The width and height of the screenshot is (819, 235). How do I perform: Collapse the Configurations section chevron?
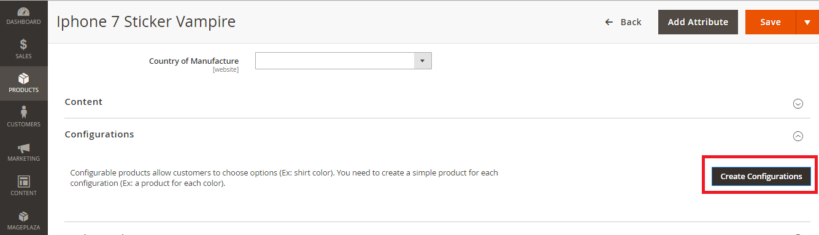click(798, 136)
